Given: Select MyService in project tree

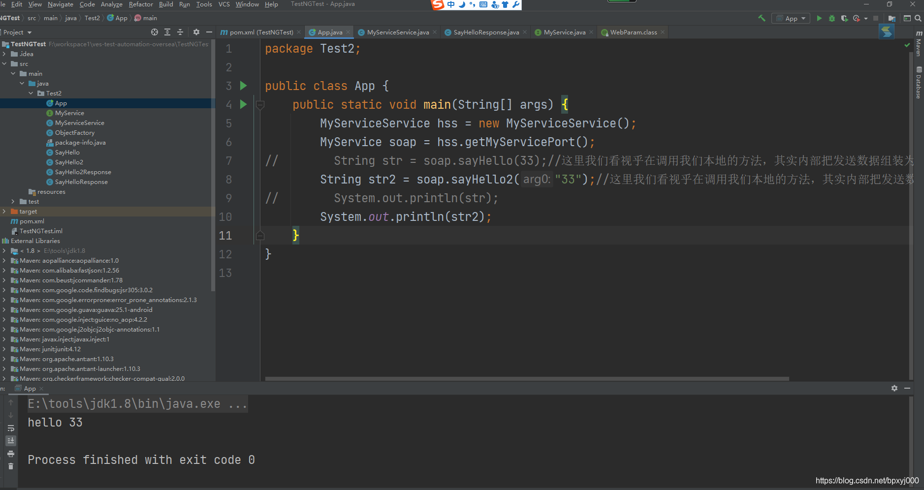Looking at the screenshot, I should point(69,113).
